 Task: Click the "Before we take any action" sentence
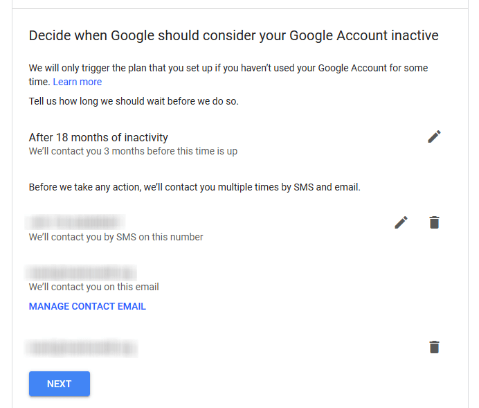tap(195, 187)
